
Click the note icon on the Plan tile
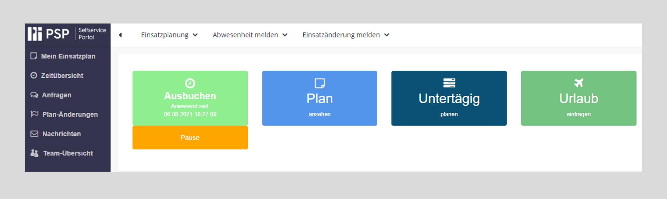[x=319, y=83]
